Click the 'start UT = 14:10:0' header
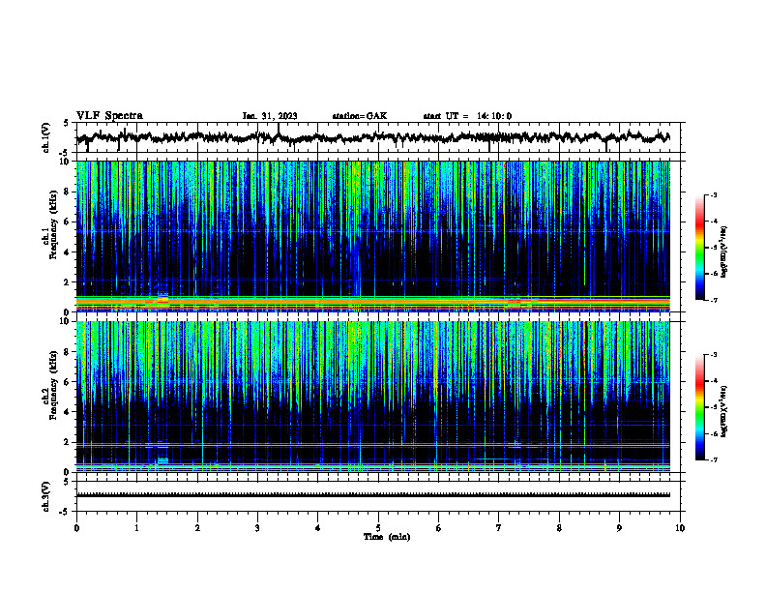Viewport: 766px width, 592px height. 467,116
